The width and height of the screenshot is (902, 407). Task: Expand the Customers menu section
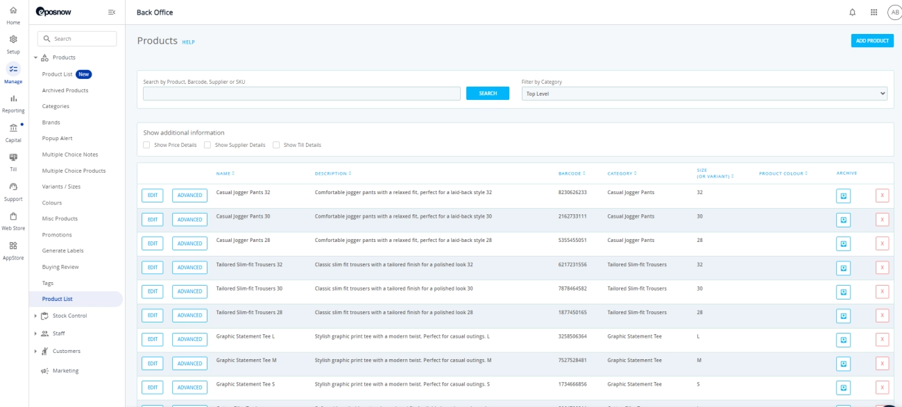[36, 351]
